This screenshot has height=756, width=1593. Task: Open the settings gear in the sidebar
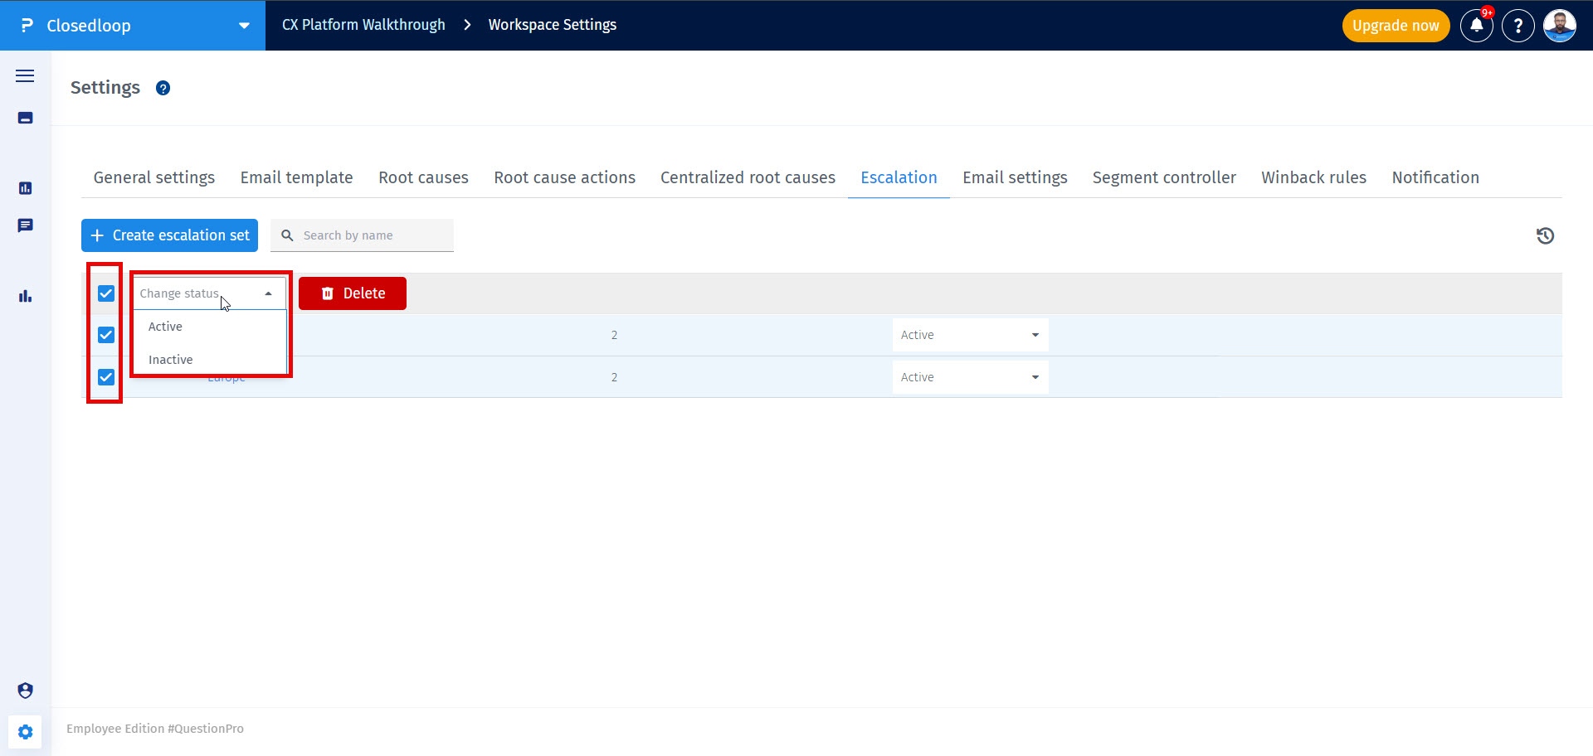click(25, 732)
